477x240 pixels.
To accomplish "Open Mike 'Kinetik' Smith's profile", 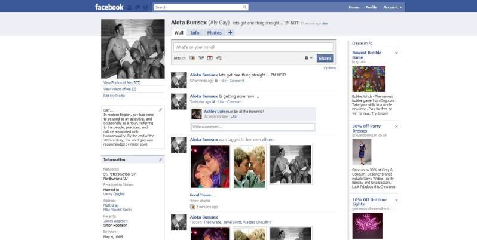I will 117,210.
